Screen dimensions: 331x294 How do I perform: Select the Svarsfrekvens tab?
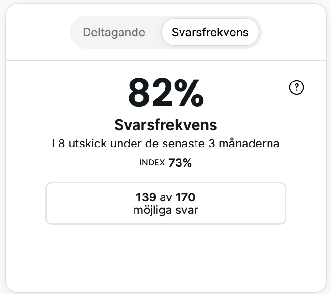coord(210,33)
